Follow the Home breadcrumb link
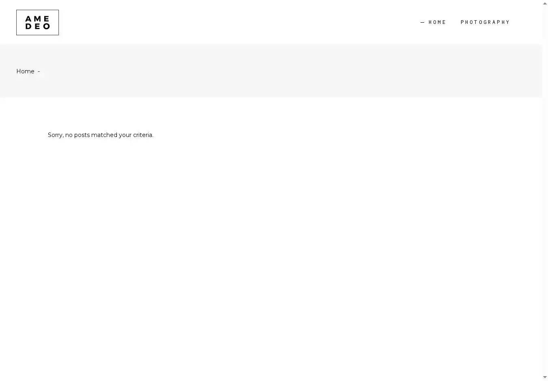548x381 pixels. (25, 71)
